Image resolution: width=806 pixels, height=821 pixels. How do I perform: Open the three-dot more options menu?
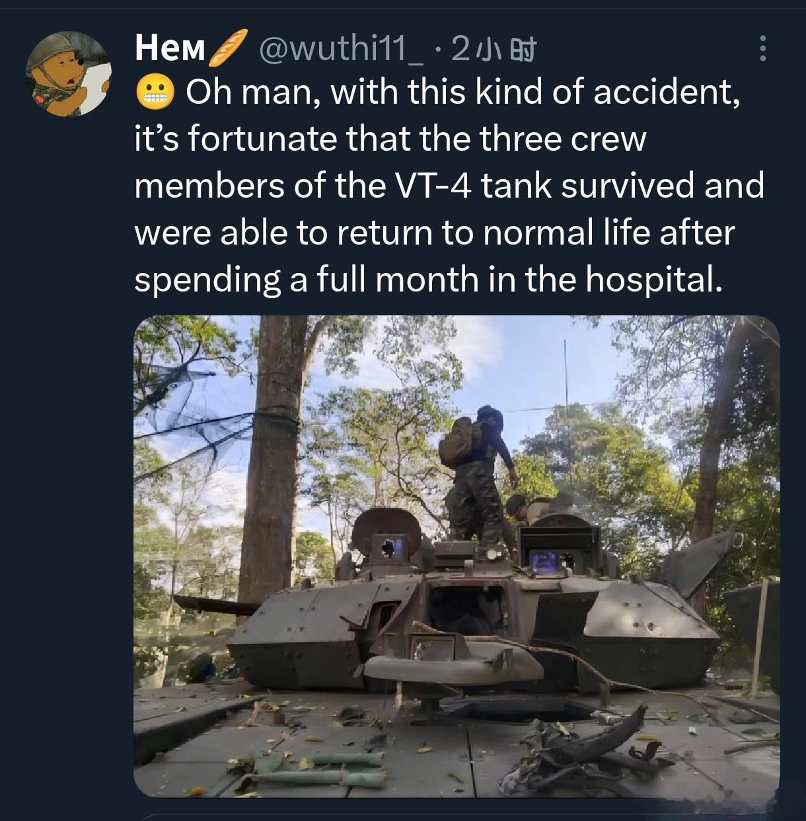point(763,49)
